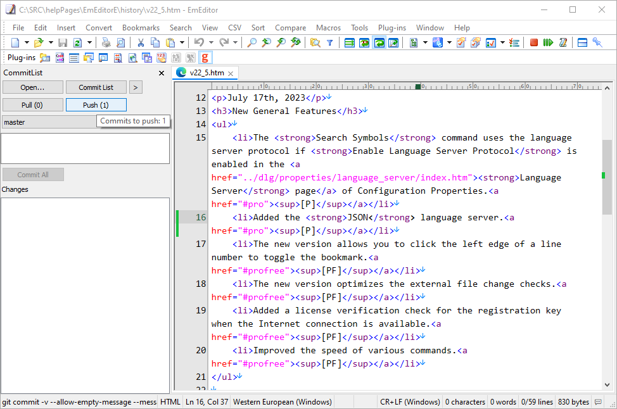Click the first Plug-ins bar folder icon

tap(45, 58)
